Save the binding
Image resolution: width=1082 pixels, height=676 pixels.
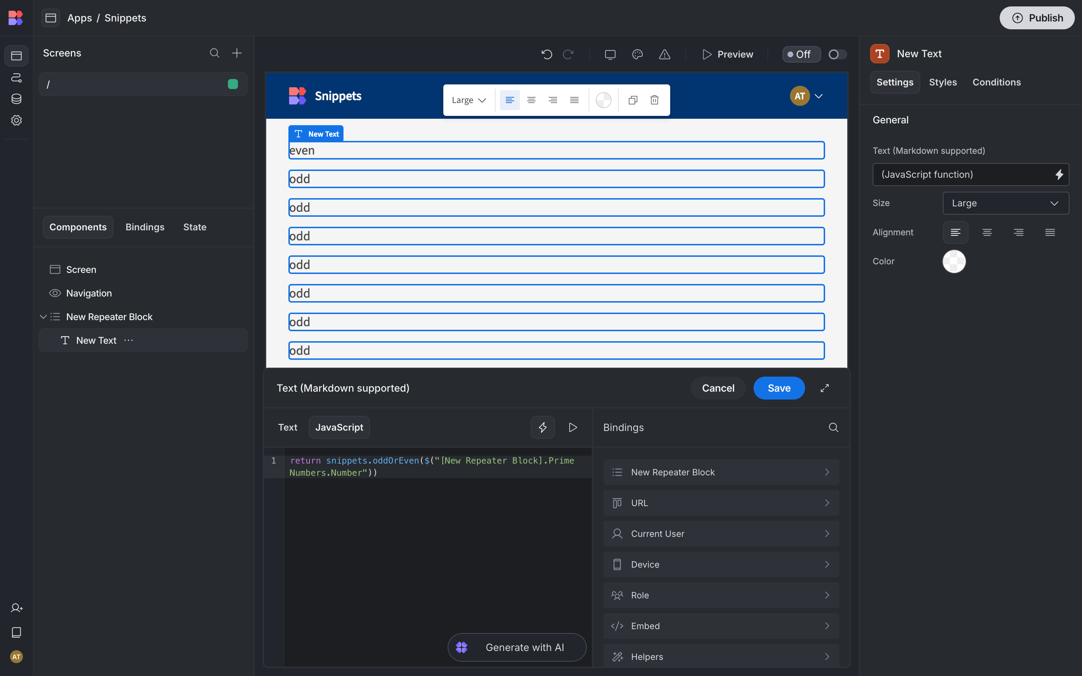779,388
